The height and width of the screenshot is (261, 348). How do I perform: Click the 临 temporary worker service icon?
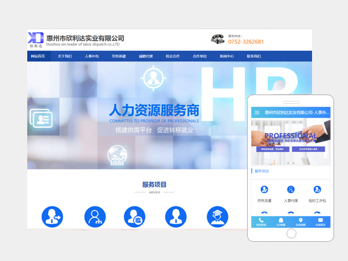click(x=135, y=217)
